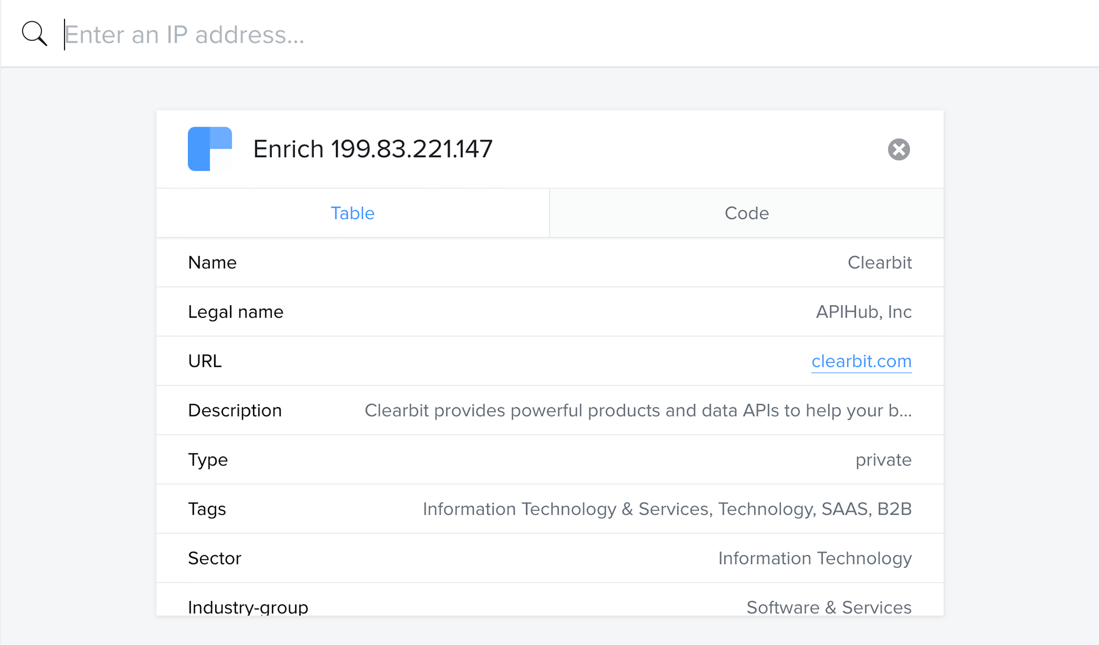Click the Information Technology sector value

tap(815, 558)
